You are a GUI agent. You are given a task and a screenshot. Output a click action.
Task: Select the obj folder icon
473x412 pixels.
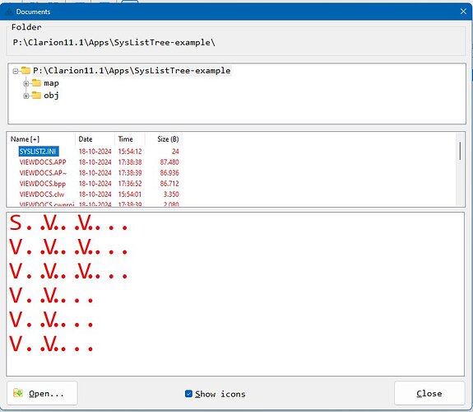[36, 95]
